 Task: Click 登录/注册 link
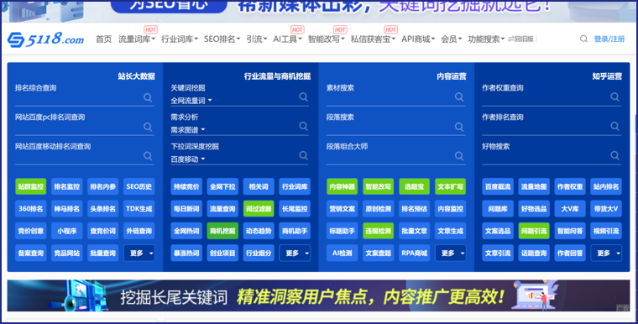[x=609, y=39]
